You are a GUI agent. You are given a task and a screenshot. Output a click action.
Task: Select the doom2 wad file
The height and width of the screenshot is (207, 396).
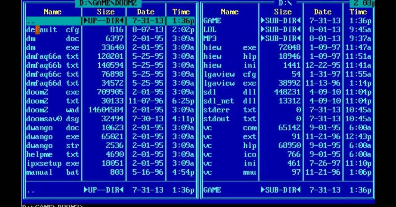53,110
